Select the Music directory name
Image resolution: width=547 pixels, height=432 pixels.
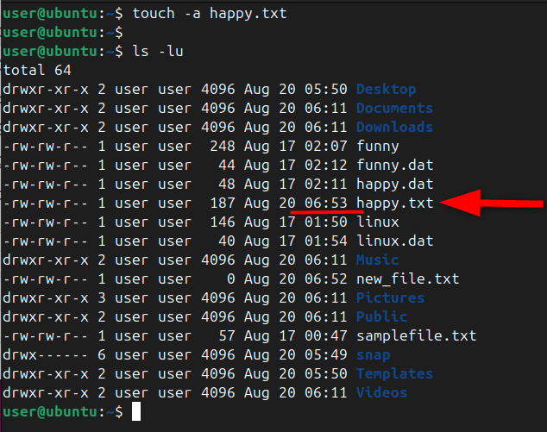377,260
